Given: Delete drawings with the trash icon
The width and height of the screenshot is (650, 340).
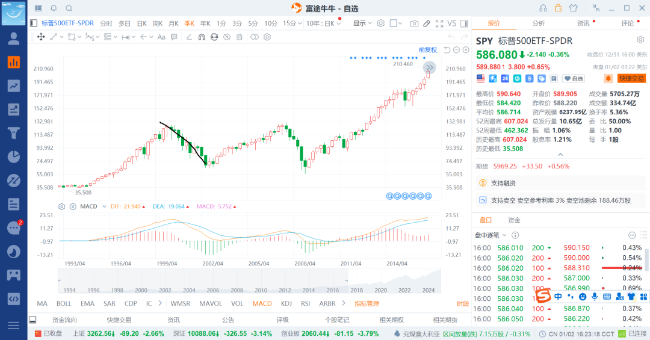Looking at the screenshot, I should [x=239, y=37].
